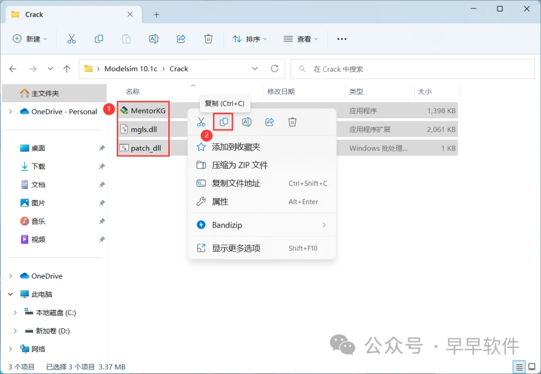
Task: Open a new tab with plus button
Action: tap(156, 15)
